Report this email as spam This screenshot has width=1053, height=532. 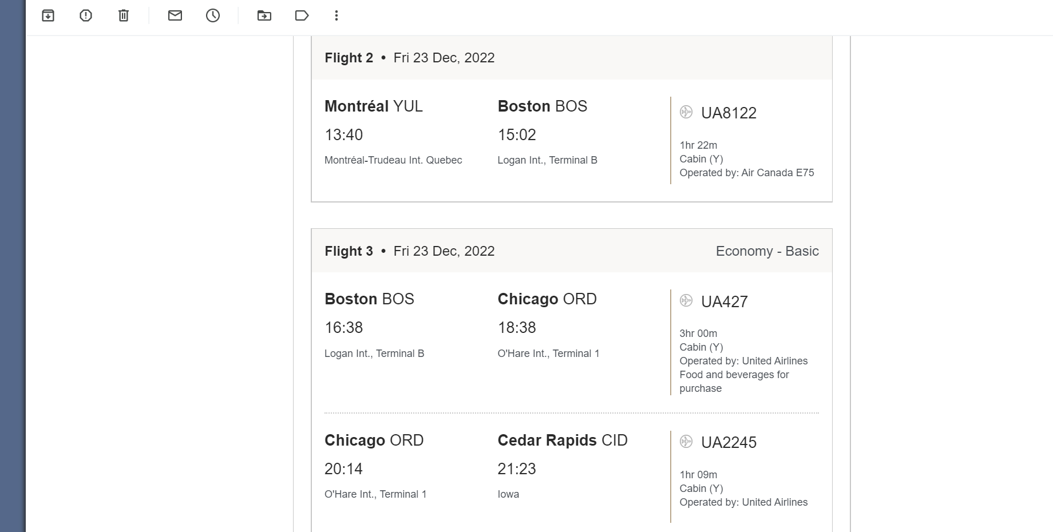point(86,15)
